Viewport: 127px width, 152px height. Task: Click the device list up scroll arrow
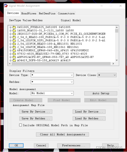point(117,28)
